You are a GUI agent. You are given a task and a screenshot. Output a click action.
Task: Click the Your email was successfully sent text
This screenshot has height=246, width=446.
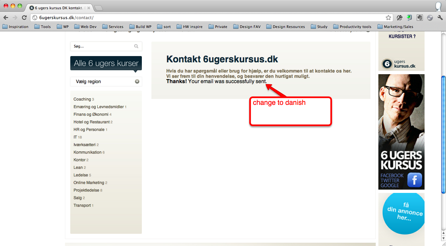point(228,81)
